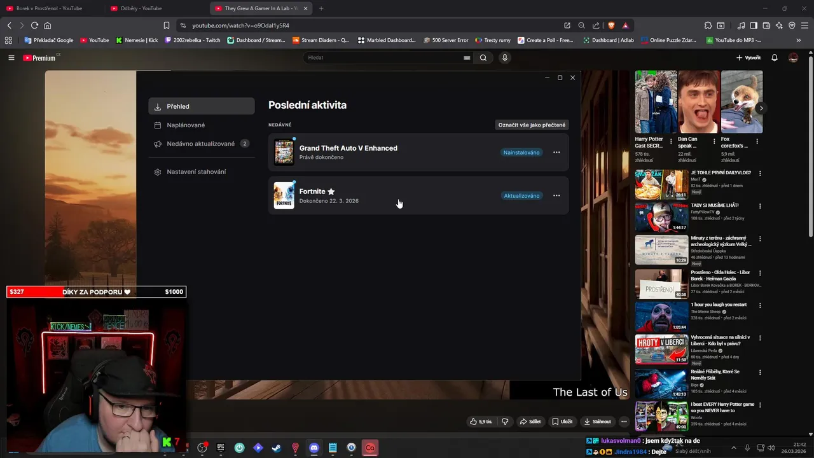Click Grand Theft Auto V Enhanced title

348,148
